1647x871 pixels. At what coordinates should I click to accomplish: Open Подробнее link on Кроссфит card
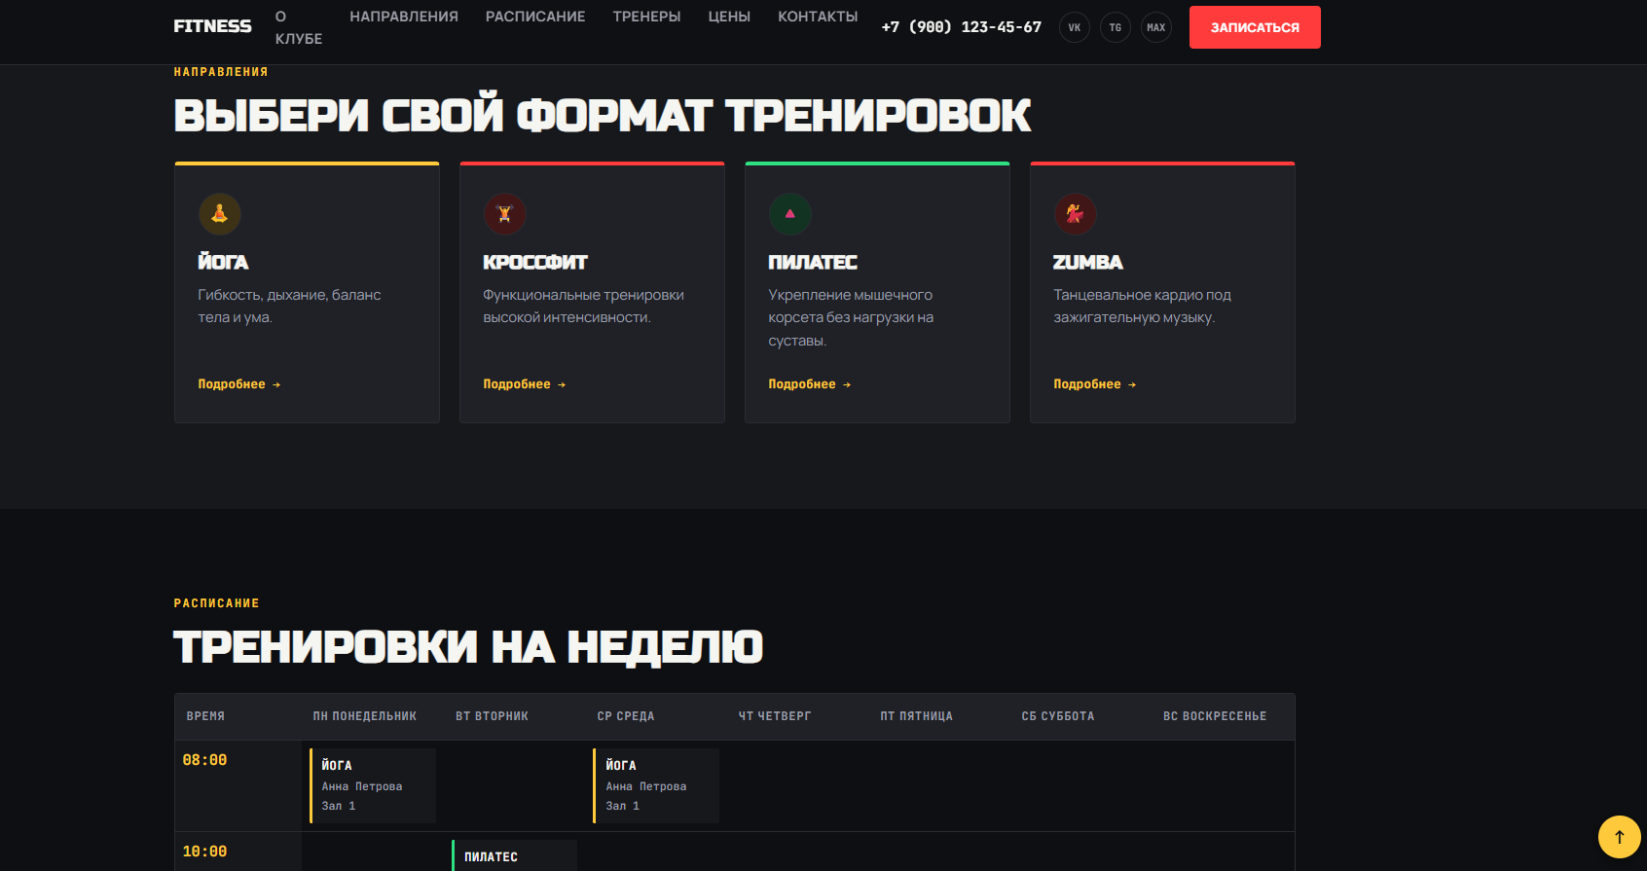point(525,384)
